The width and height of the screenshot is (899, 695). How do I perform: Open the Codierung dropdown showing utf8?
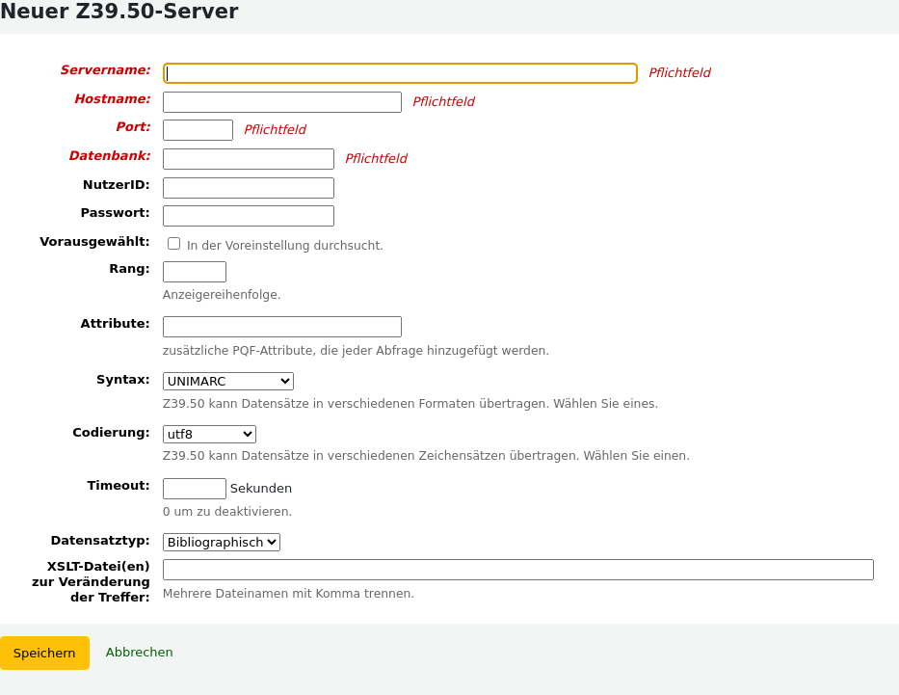click(208, 433)
